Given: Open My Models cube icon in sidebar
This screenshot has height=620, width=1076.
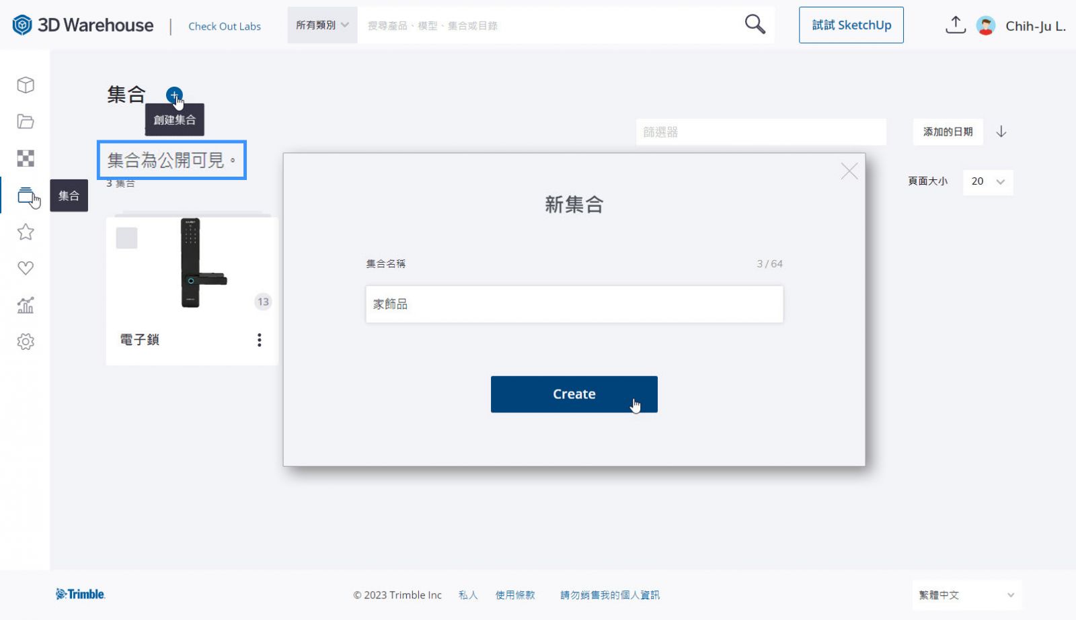Looking at the screenshot, I should (x=26, y=85).
